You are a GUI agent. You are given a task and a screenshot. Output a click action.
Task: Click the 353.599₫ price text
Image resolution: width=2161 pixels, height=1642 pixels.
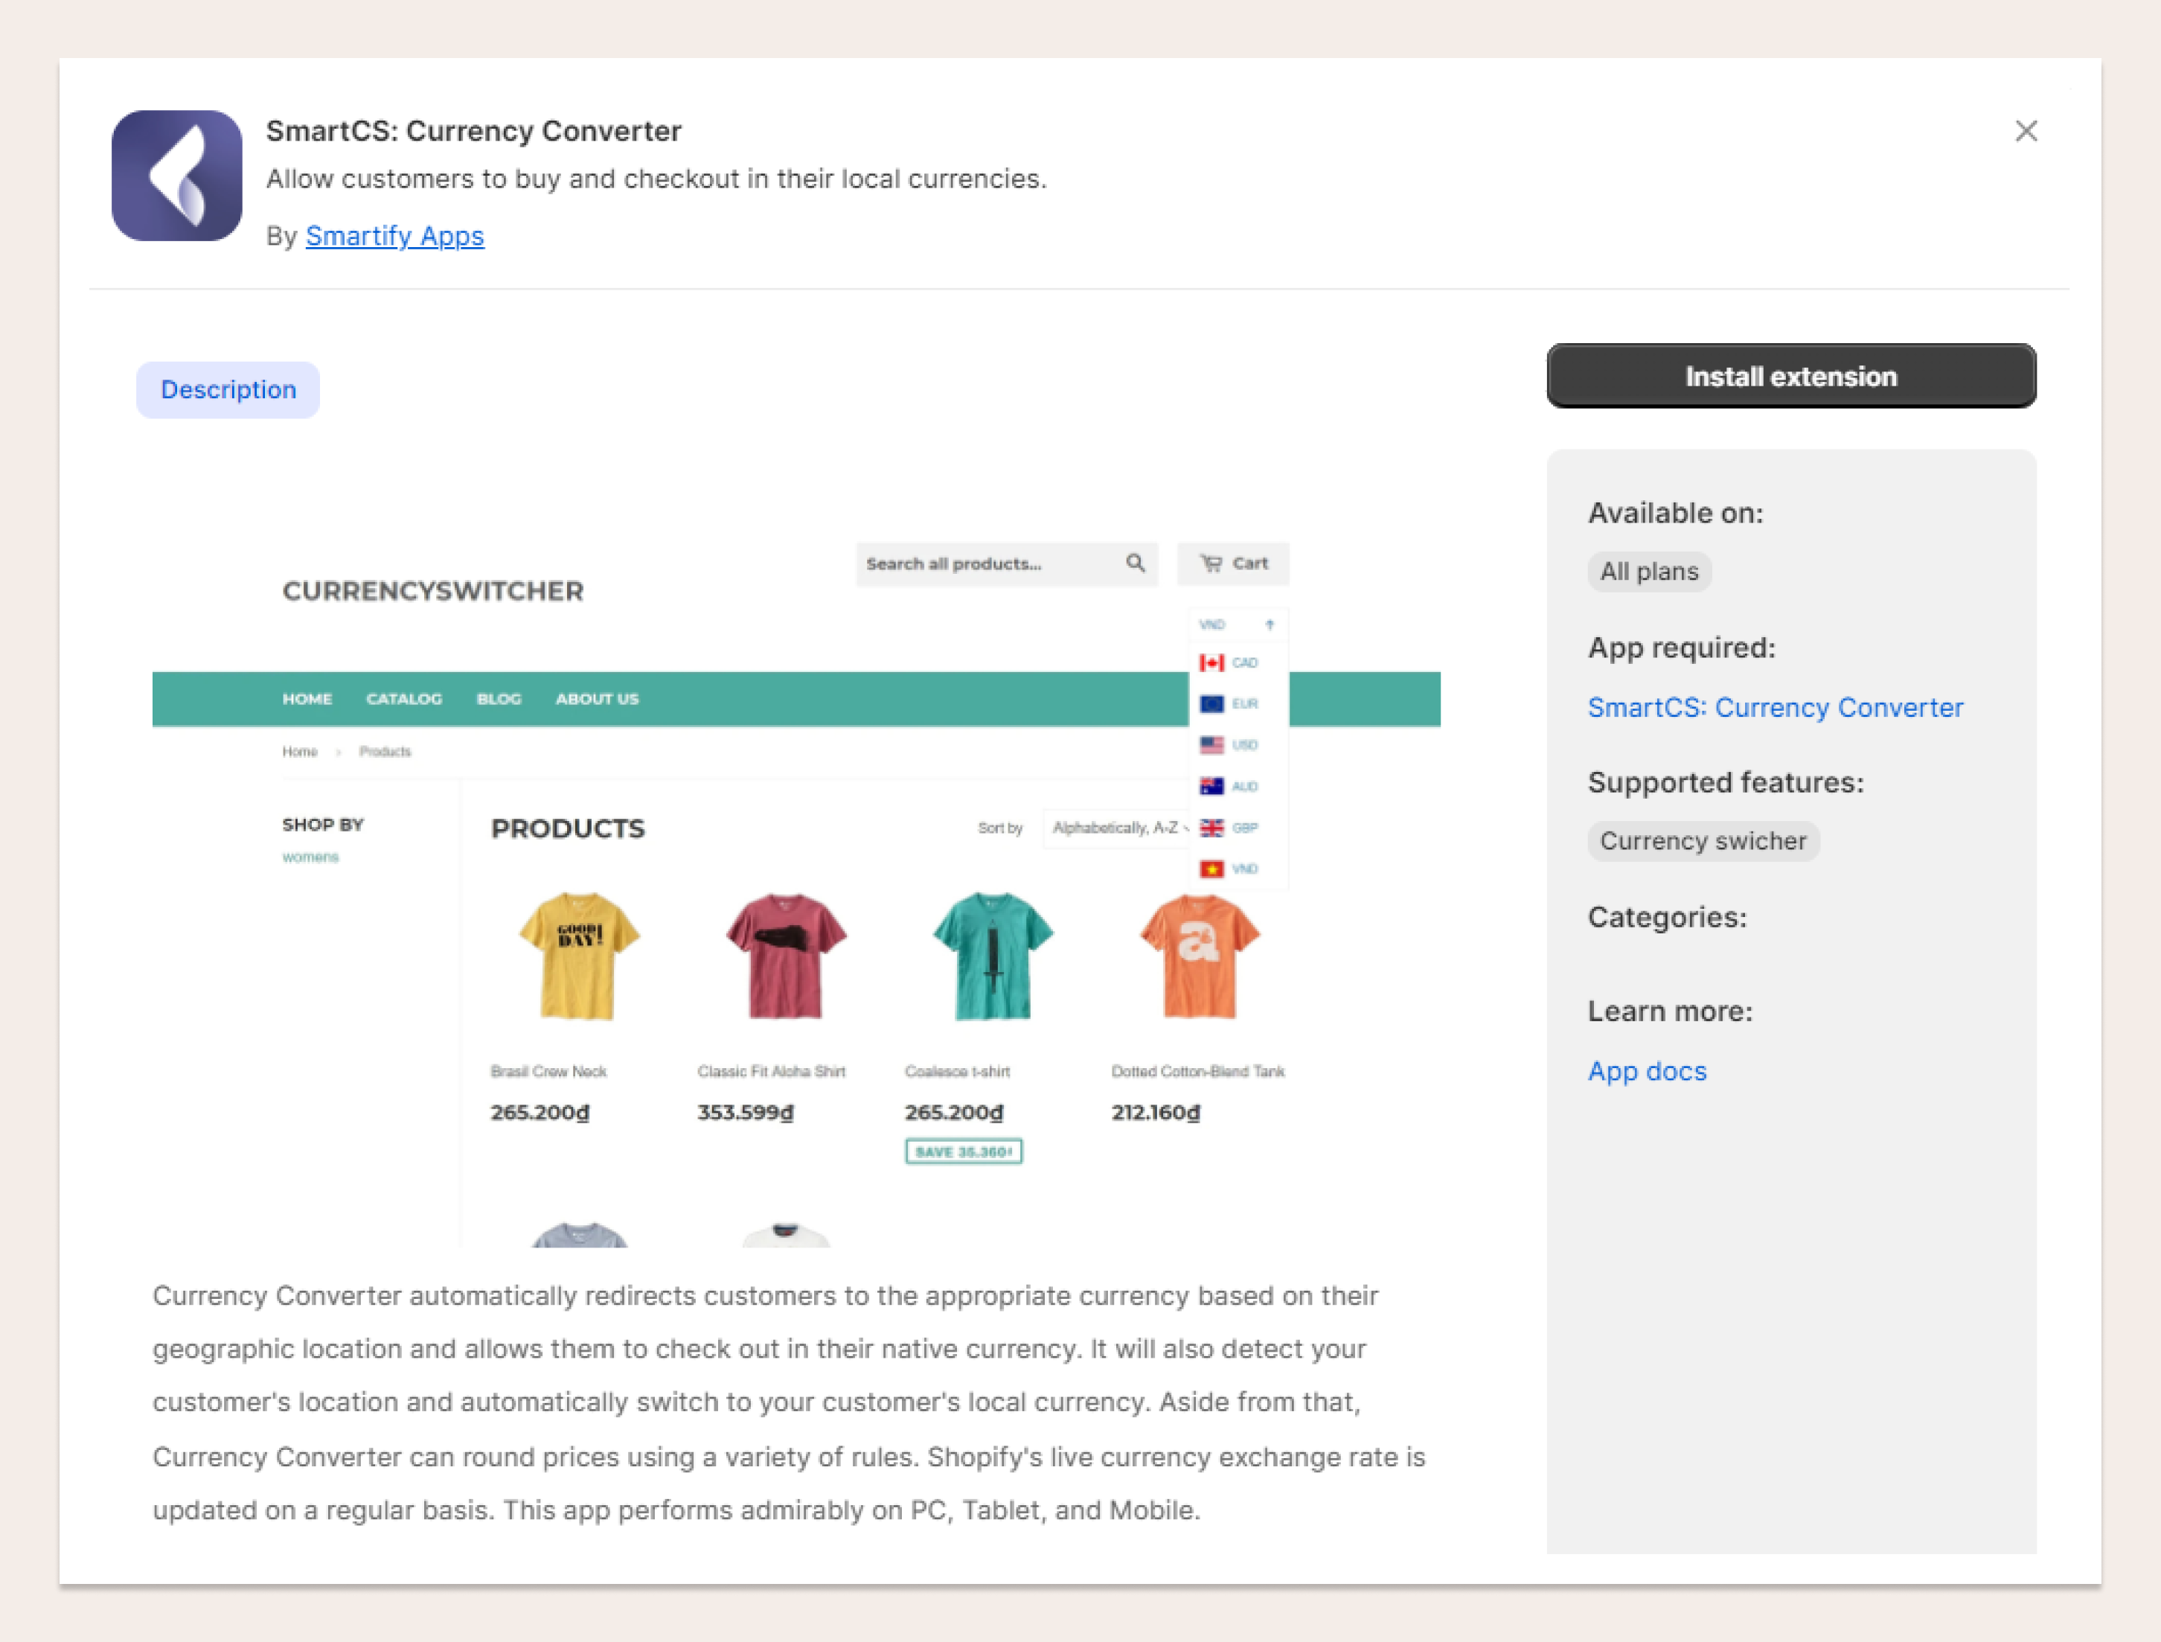(x=746, y=1112)
